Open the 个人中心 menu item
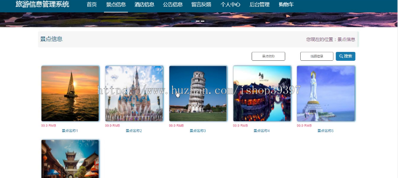This screenshot has height=178, width=398. [230, 4]
